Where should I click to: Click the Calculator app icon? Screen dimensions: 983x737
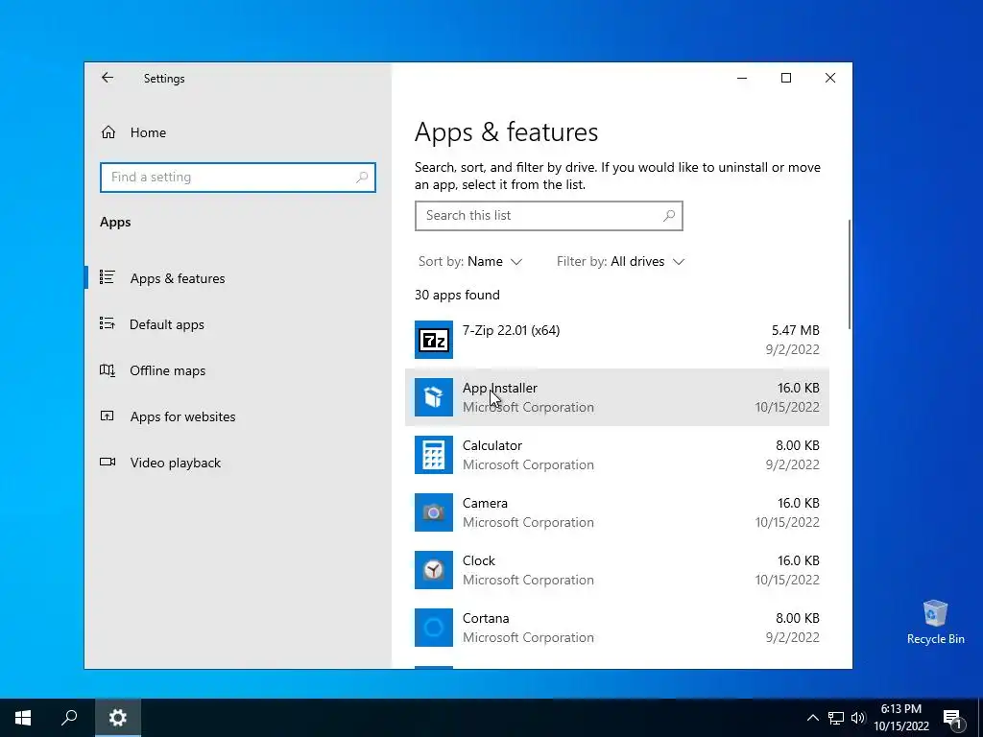click(434, 455)
